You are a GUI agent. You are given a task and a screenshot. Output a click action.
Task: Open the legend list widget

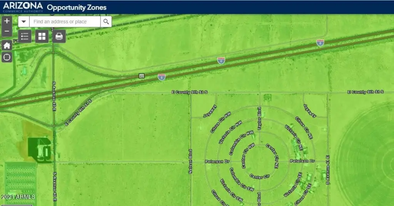[x=25, y=36]
